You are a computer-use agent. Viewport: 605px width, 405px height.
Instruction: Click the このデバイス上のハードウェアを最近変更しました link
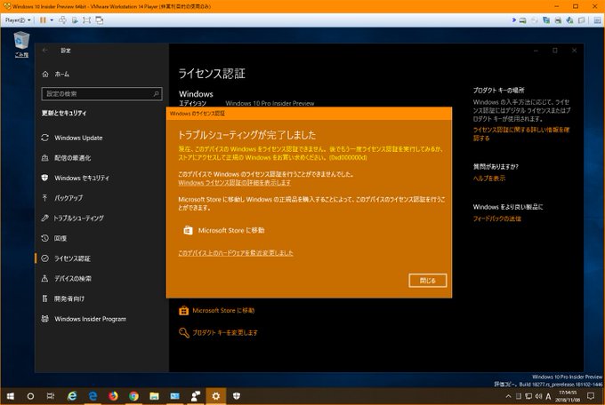pyautogui.click(x=236, y=253)
